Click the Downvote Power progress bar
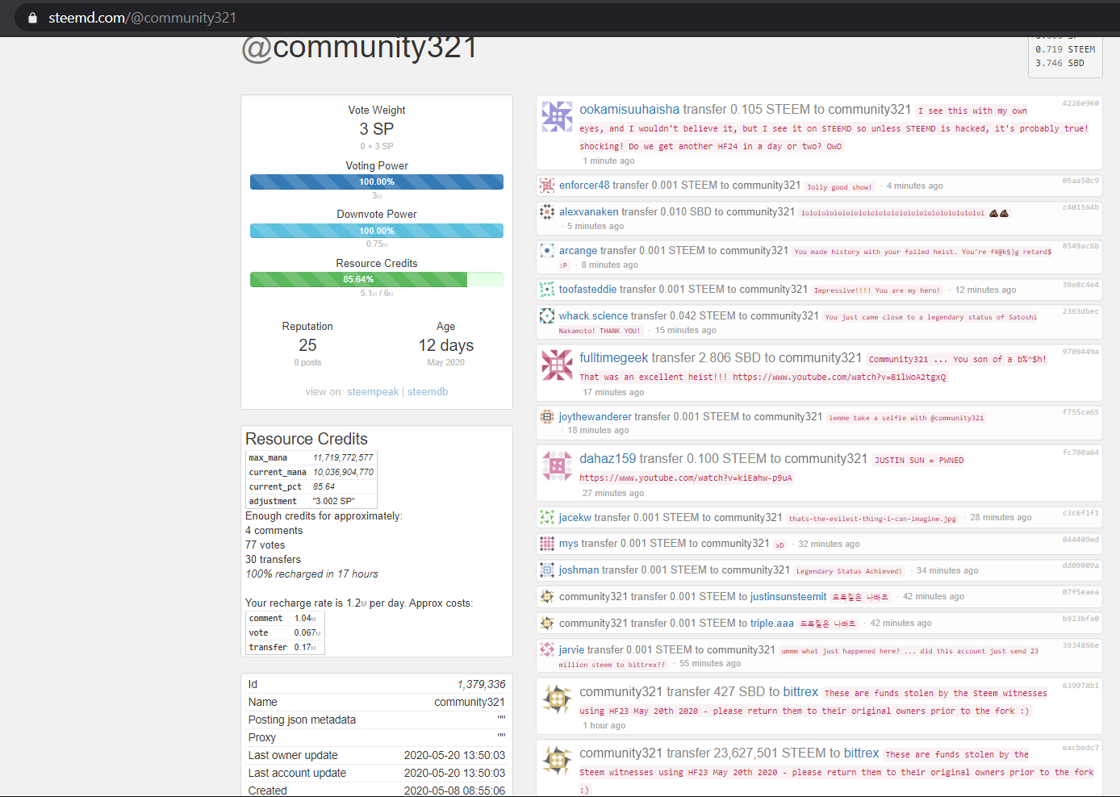This screenshot has height=797, width=1120. [x=377, y=231]
